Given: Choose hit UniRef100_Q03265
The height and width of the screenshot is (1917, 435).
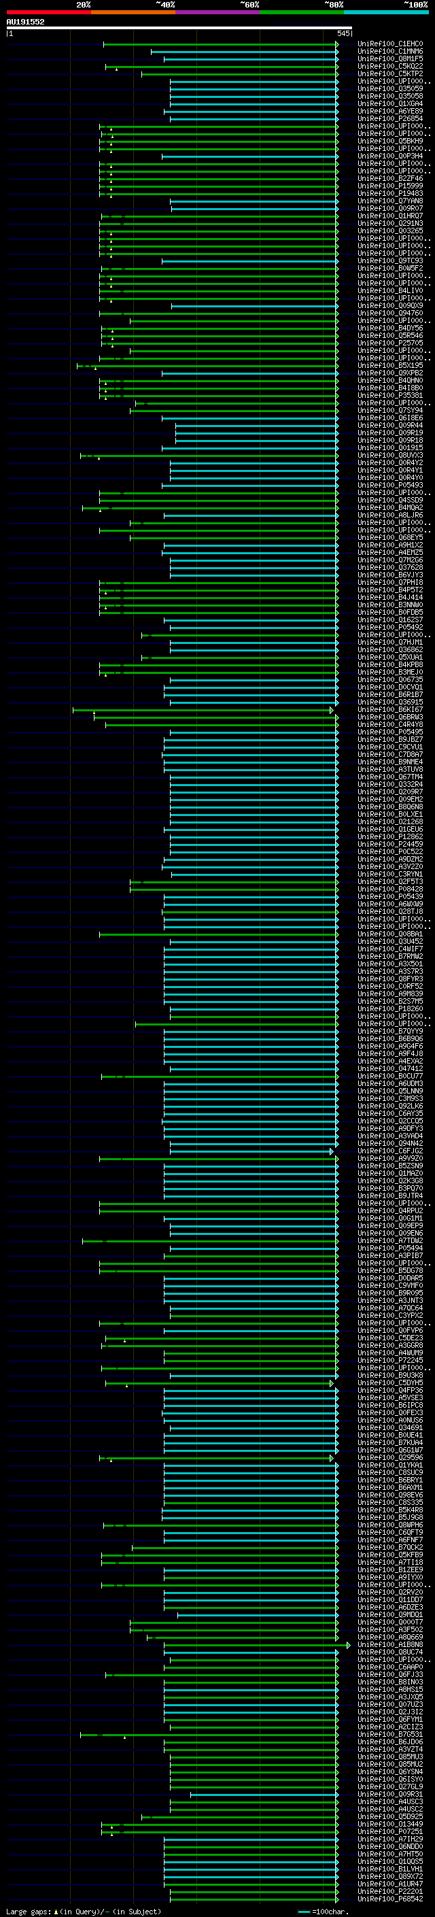Looking at the screenshot, I should pos(389,231).
